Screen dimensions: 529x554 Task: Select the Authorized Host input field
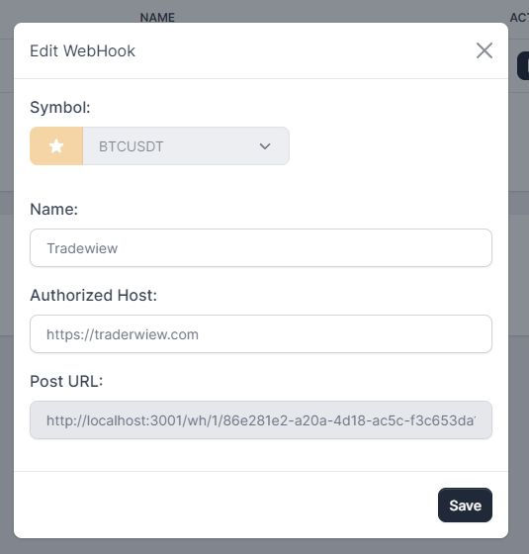[x=261, y=334]
